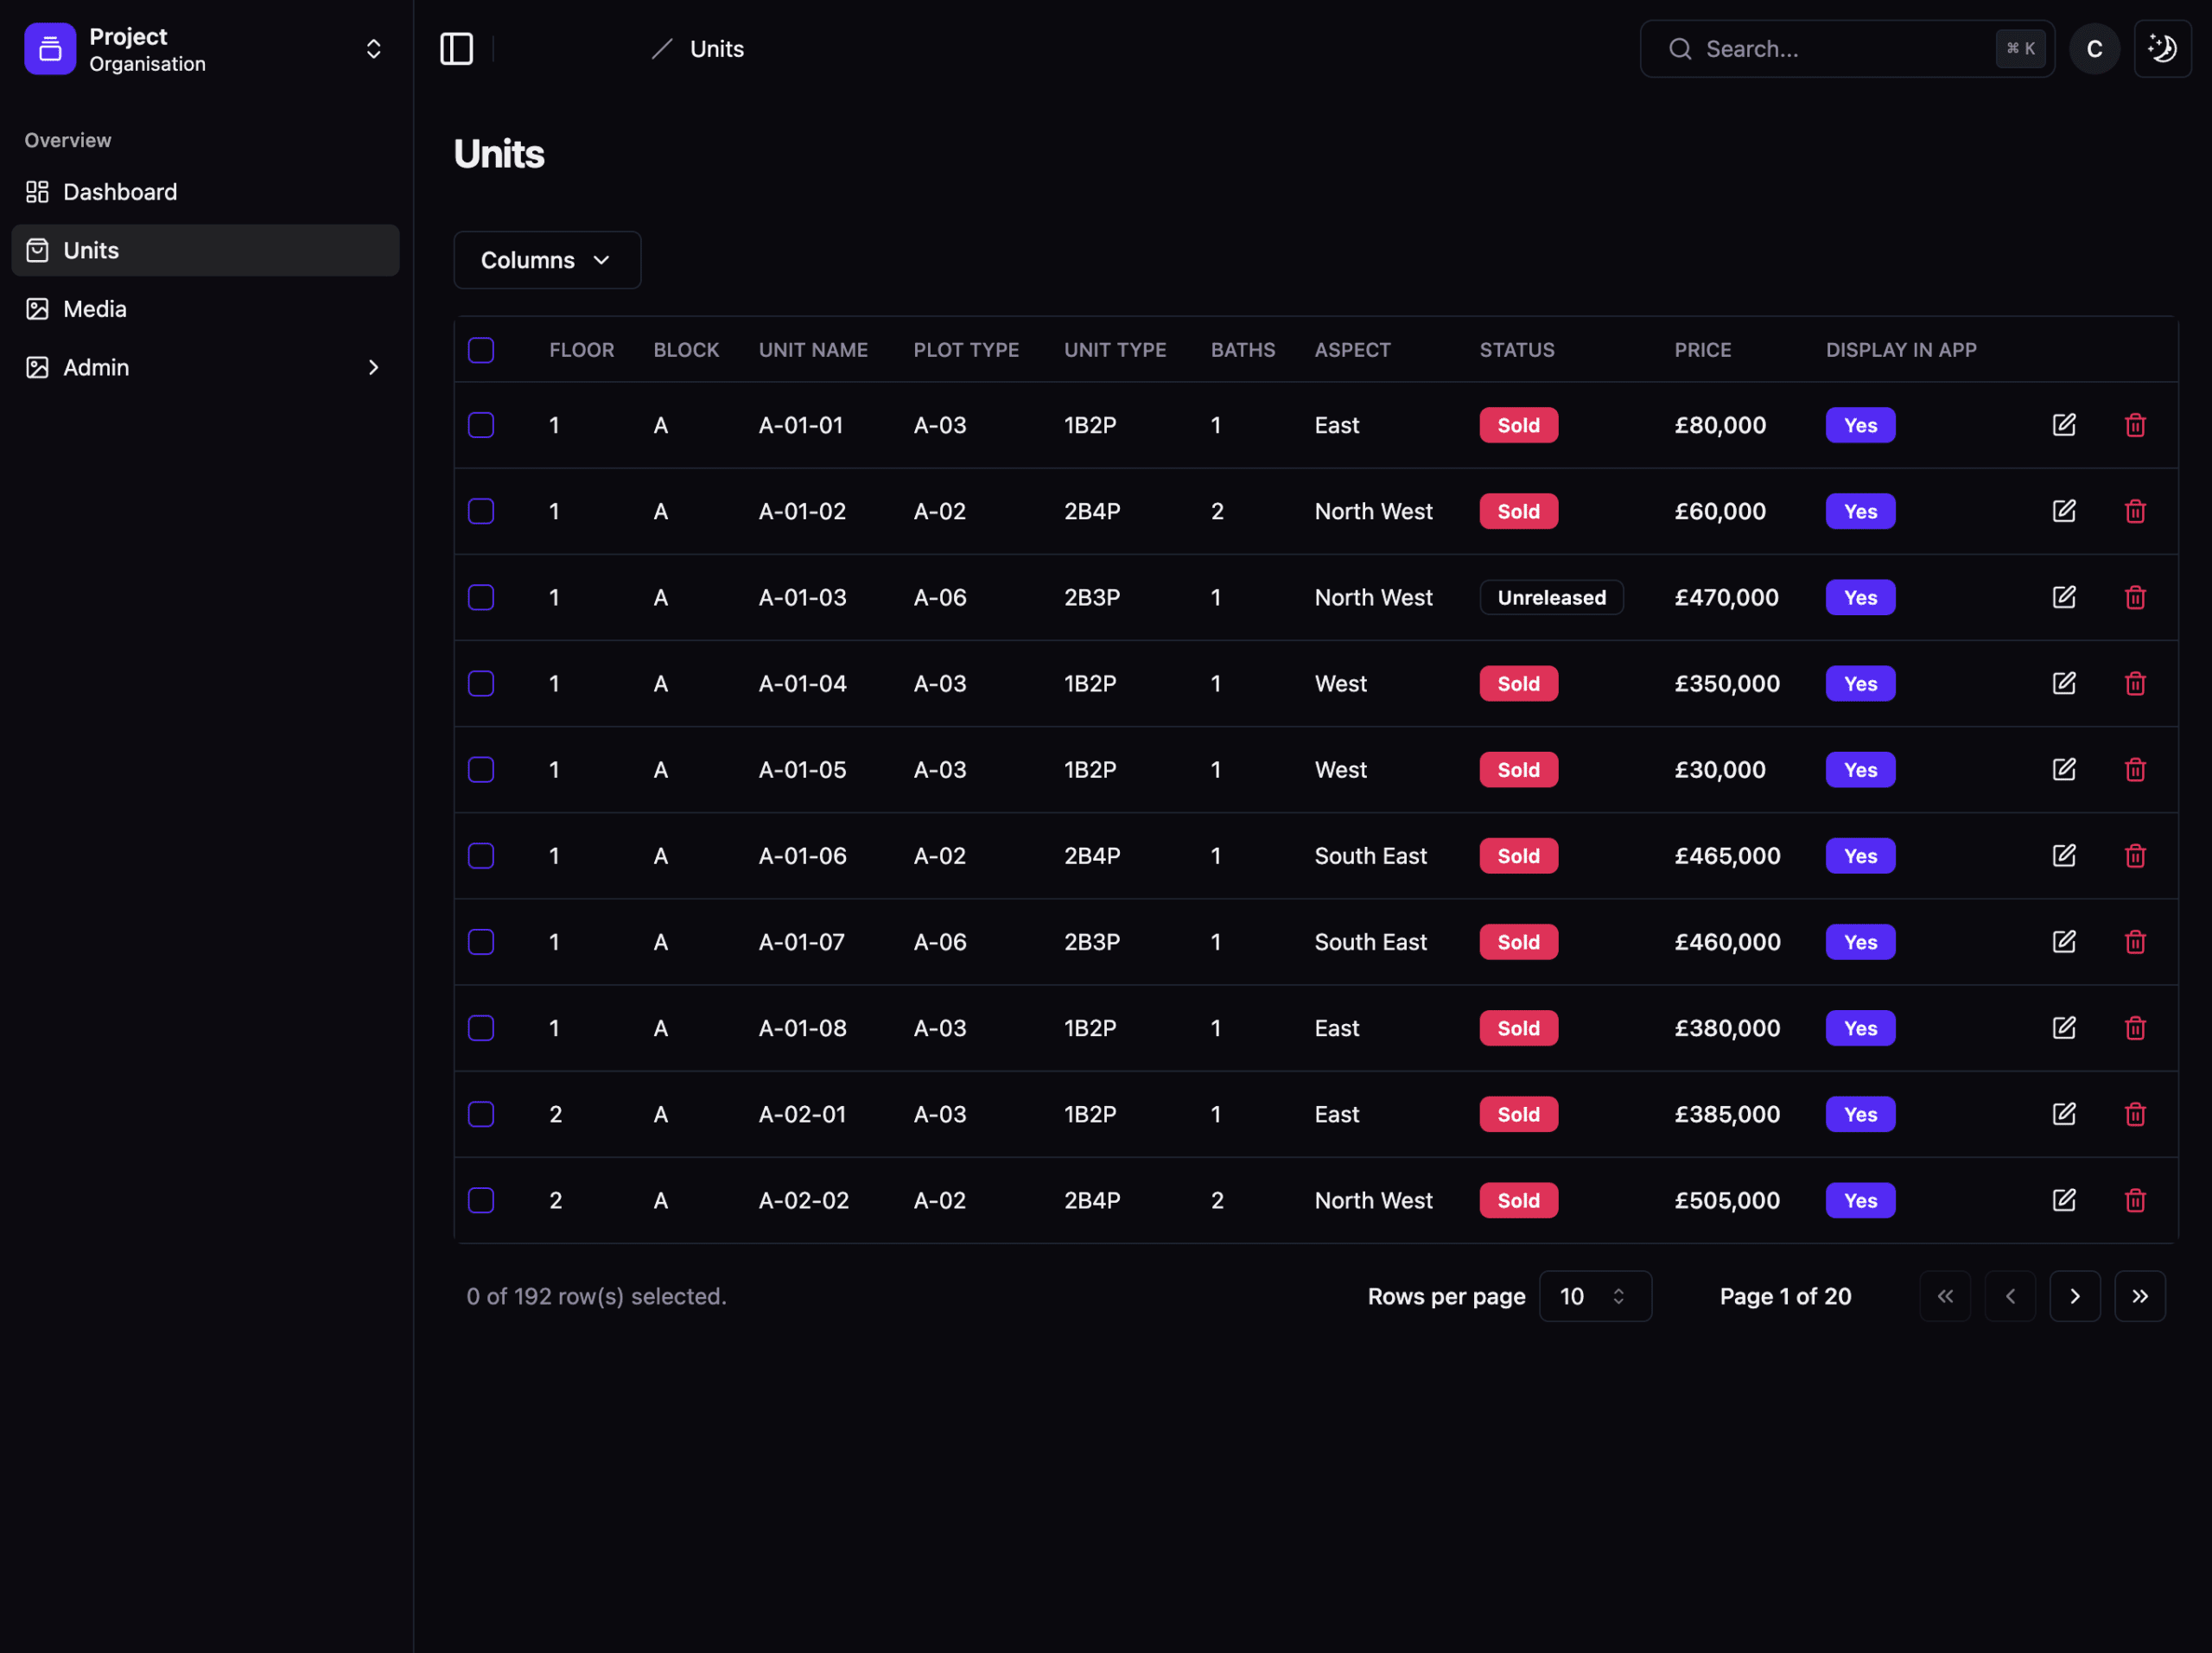Go to last page double-chevron
Image resolution: width=2212 pixels, height=1653 pixels.
[2139, 1296]
